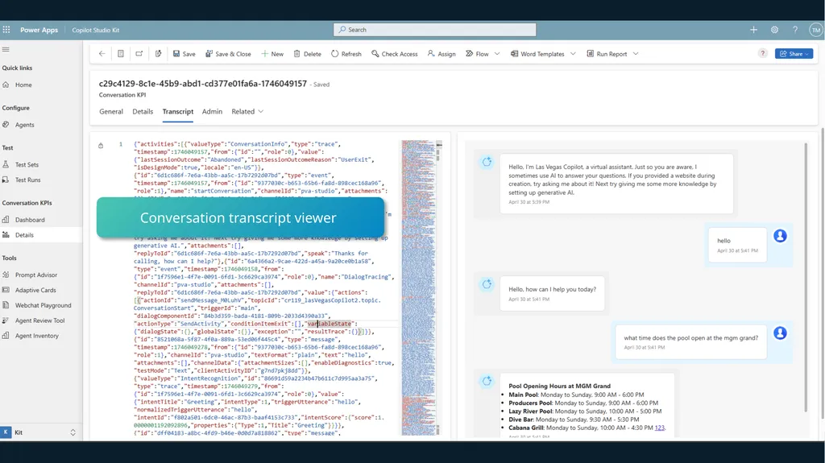Save the record
This screenshot has width=825, height=463.
[x=184, y=54]
